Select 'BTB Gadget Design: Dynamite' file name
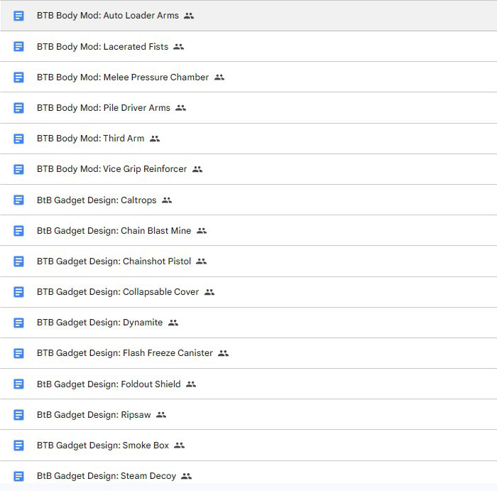Screen dimensions: 497x491 [100, 323]
